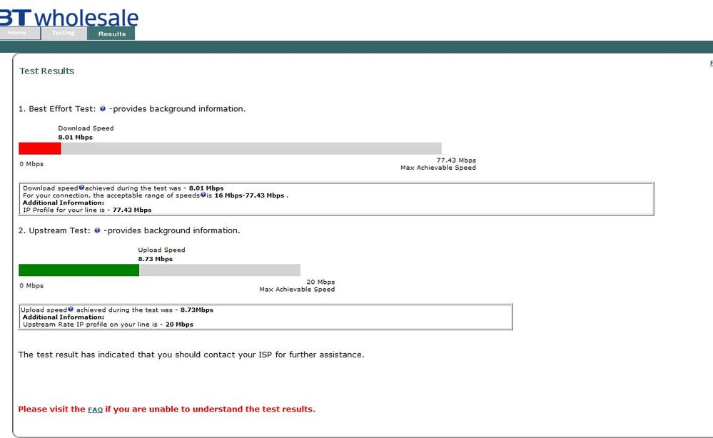Viewport: 713px width, 438px height.
Task: Click partially visible link at top right
Action: [711, 63]
